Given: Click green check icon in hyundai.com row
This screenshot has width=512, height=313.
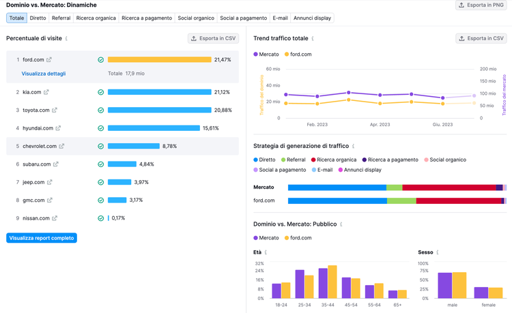Looking at the screenshot, I should point(101,128).
